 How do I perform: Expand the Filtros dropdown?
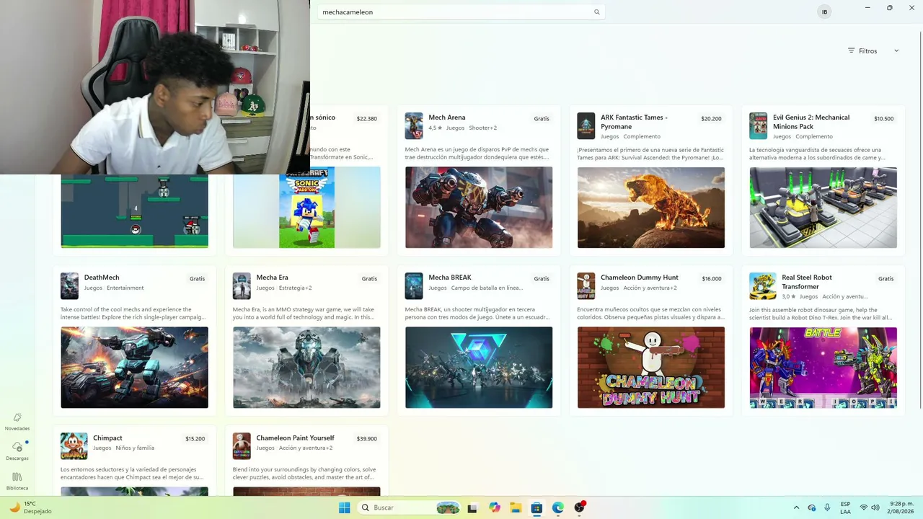pyautogui.click(x=873, y=50)
